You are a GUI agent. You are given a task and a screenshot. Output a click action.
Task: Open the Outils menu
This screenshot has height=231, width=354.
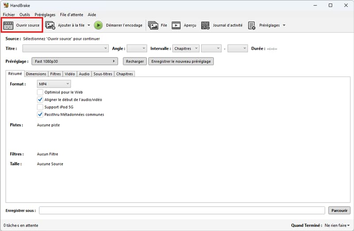pyautogui.click(x=25, y=15)
